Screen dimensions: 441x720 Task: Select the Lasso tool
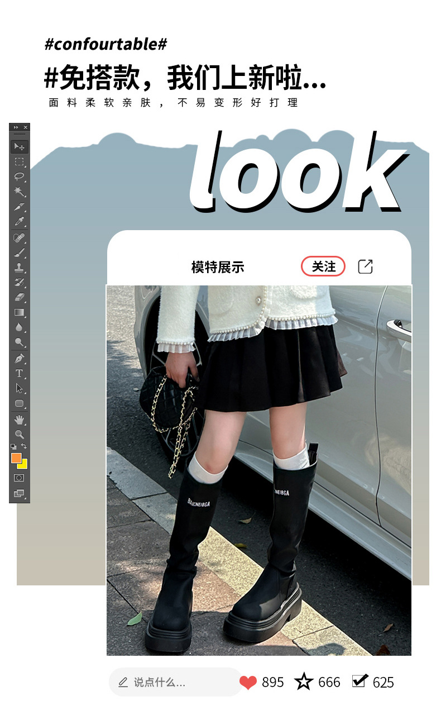pos(20,177)
